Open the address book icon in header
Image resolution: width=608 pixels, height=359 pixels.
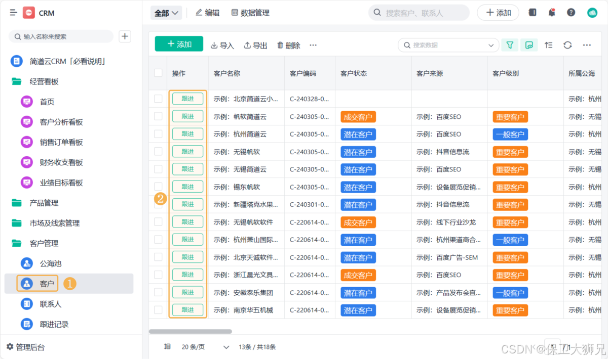coord(532,13)
